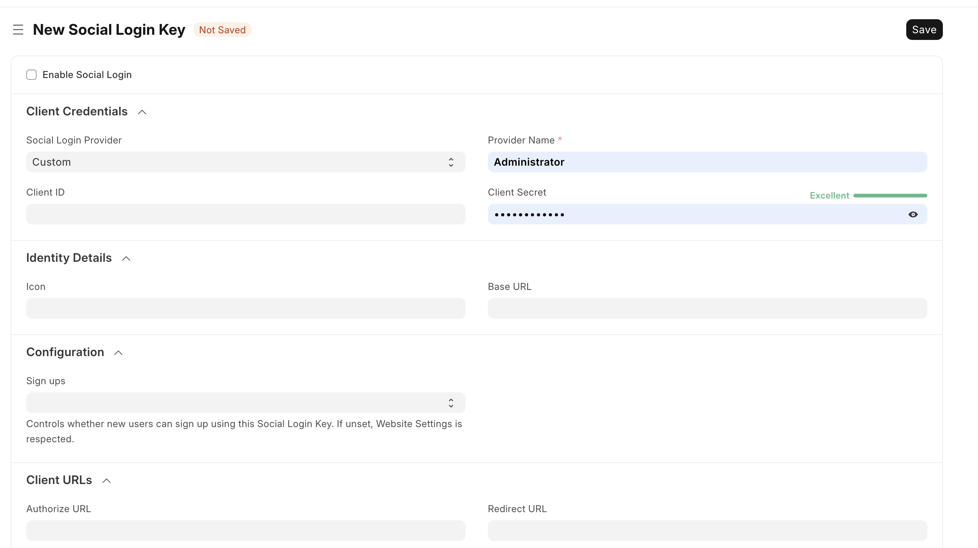Tick the Enable Social Login checkbox
The width and height of the screenshot is (978, 548).
31,75
